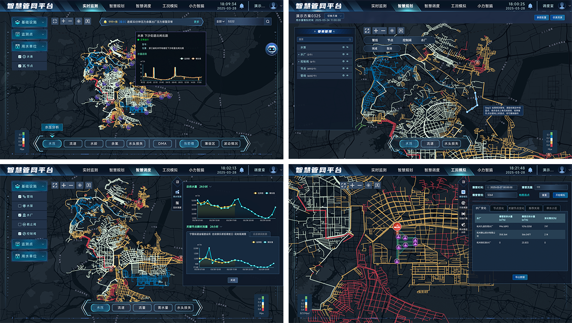
Task: Click fullscreen map icon in 智慧规划 panel
Action: point(367,30)
